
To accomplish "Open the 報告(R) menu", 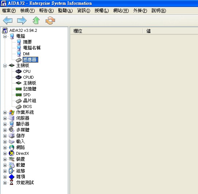I will [x=46, y=11].
